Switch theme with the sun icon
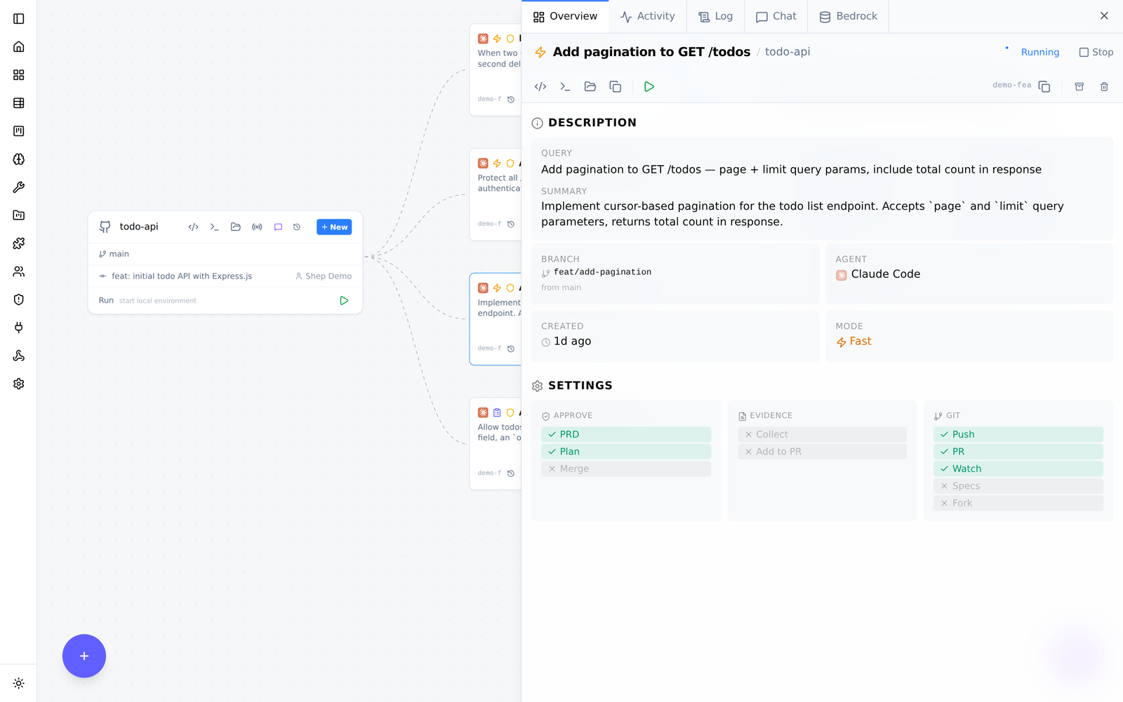Image resolution: width=1123 pixels, height=702 pixels. click(19, 684)
